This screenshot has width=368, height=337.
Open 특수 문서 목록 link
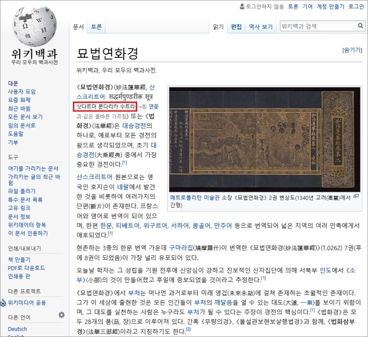25,200
